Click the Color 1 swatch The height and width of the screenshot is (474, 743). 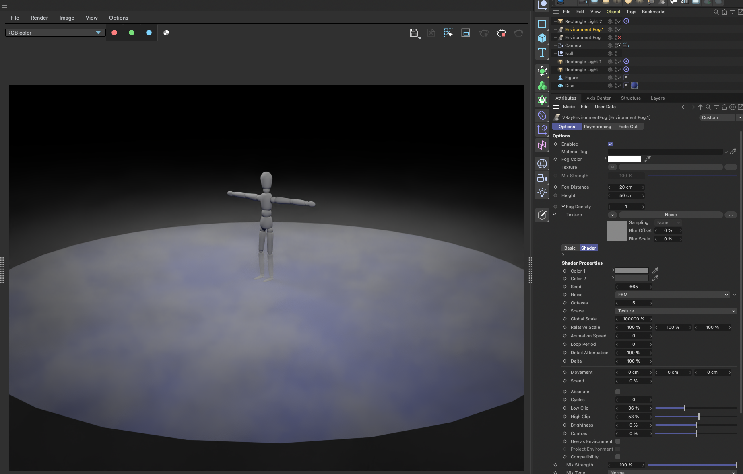632,271
